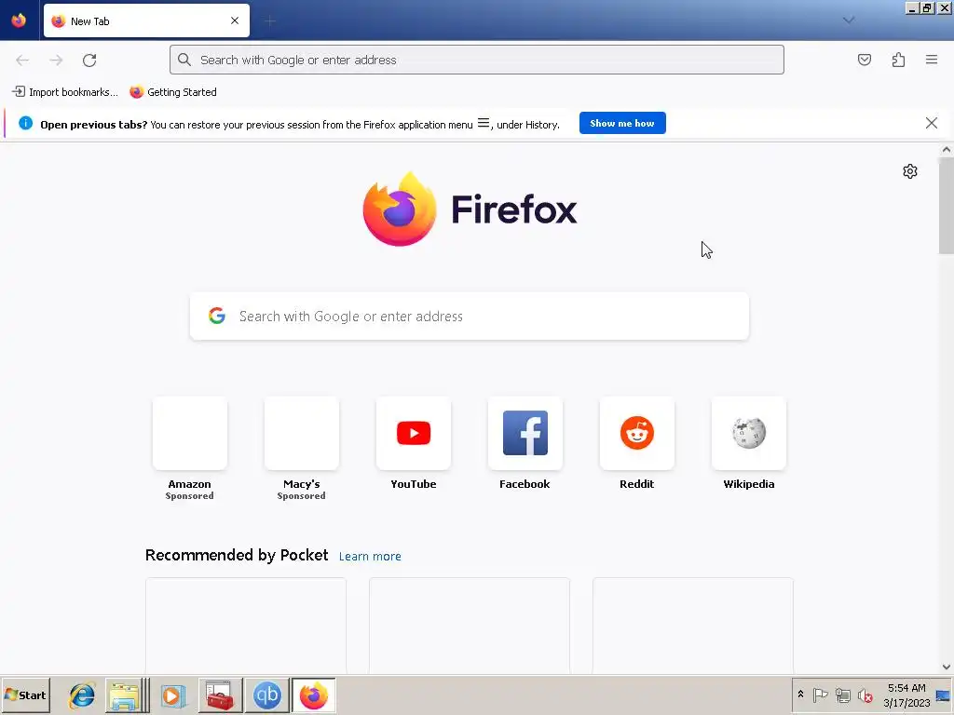Image resolution: width=954 pixels, height=715 pixels.
Task: Click the second Pocket recommendation card
Action: (470, 626)
